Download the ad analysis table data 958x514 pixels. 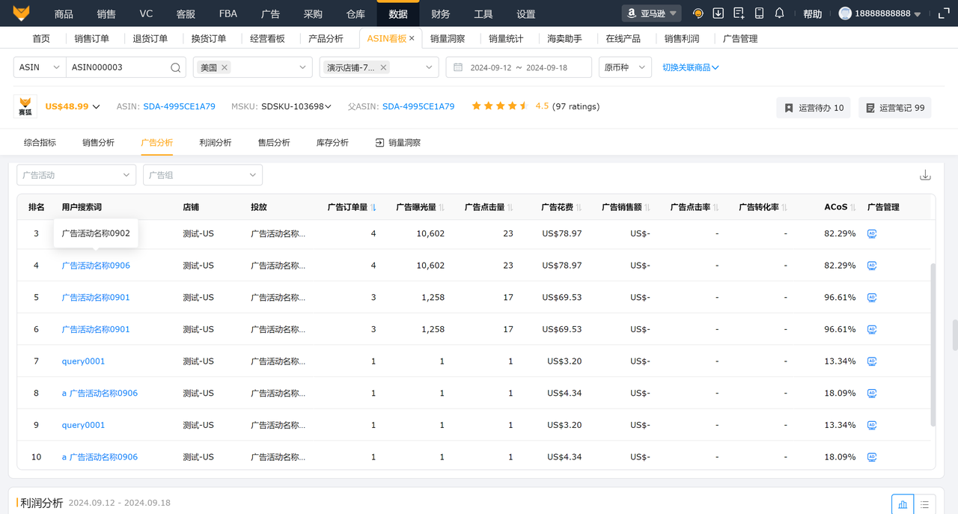925,175
